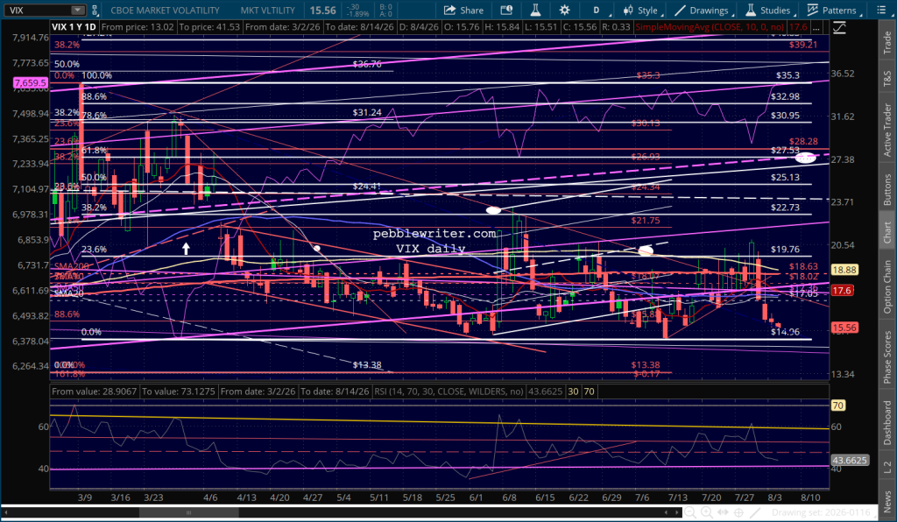This screenshot has height=522, width=897.
Task: Click the 15.56 last price in header
Action: coord(322,11)
